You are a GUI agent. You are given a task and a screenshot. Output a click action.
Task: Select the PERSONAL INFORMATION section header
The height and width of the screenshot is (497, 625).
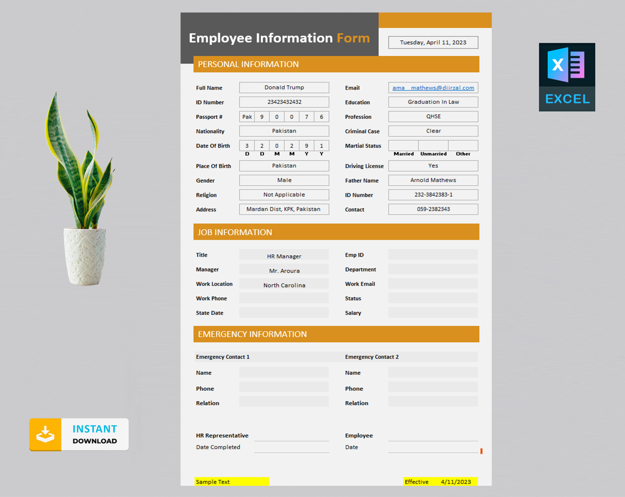(248, 64)
